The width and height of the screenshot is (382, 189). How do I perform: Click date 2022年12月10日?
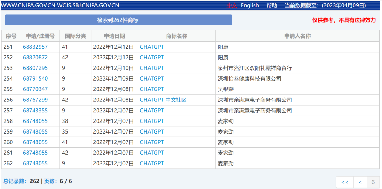pos(114,68)
